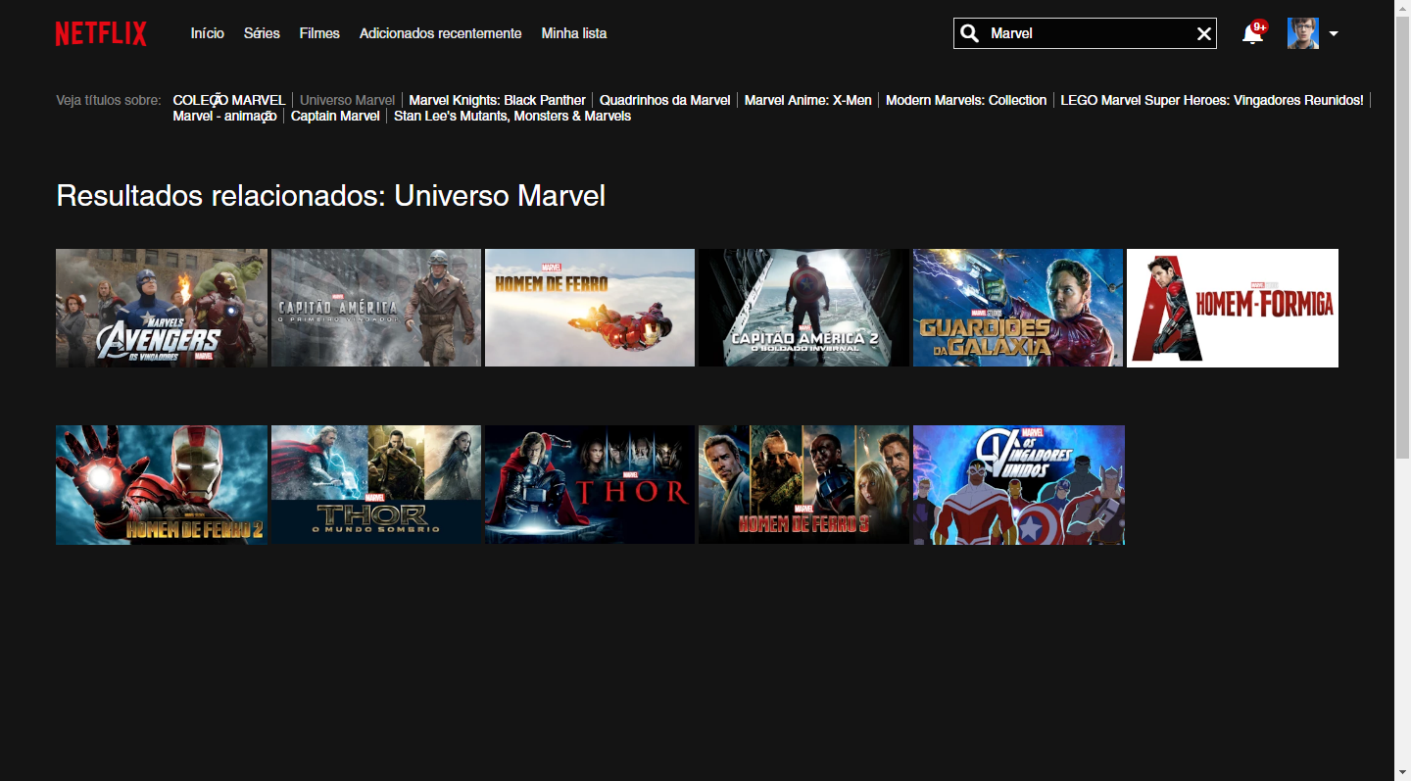Open Os Vingadores Unidos animated series
This screenshot has width=1411, height=781.
click(x=1019, y=484)
